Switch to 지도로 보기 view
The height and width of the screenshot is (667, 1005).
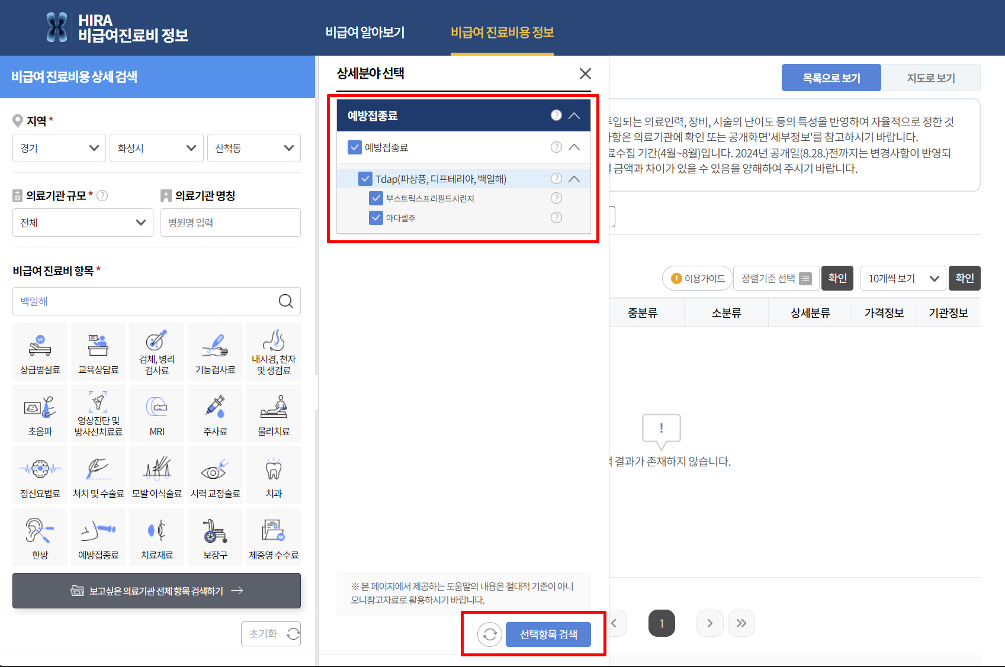click(x=930, y=78)
